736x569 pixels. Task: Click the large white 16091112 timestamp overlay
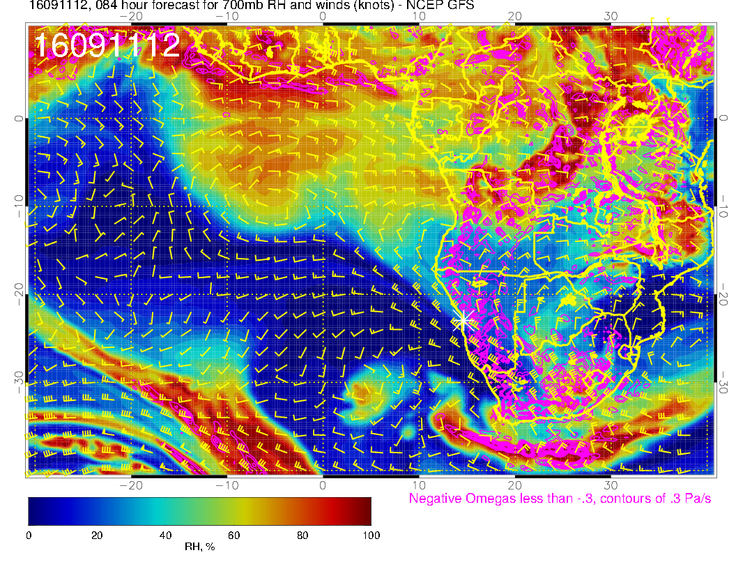107,45
